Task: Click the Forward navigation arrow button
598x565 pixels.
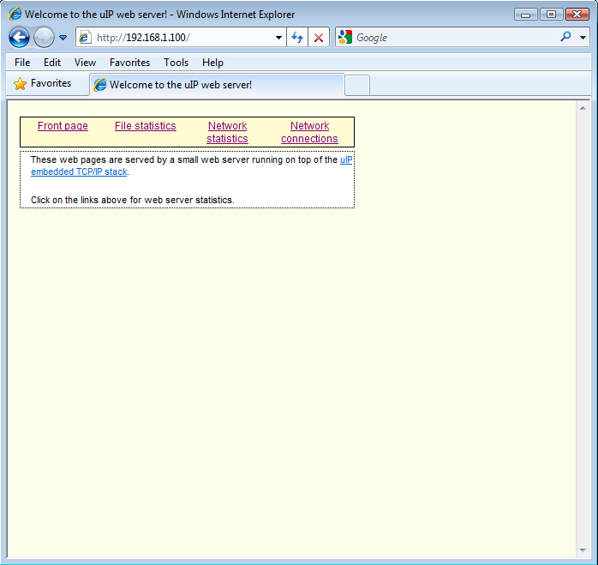Action: click(x=44, y=37)
